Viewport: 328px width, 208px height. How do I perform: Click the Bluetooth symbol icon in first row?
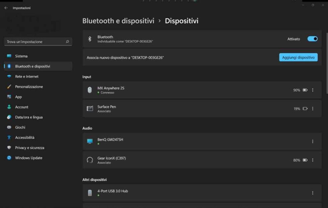coord(90,39)
